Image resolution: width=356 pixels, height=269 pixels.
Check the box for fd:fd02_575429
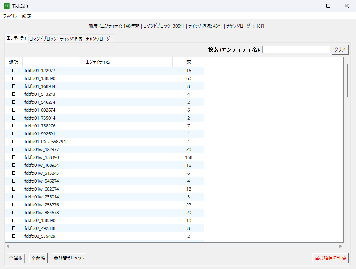point(14,236)
